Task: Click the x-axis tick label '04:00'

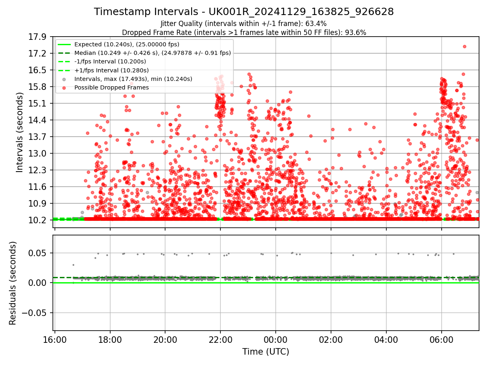Action: [x=386, y=339]
